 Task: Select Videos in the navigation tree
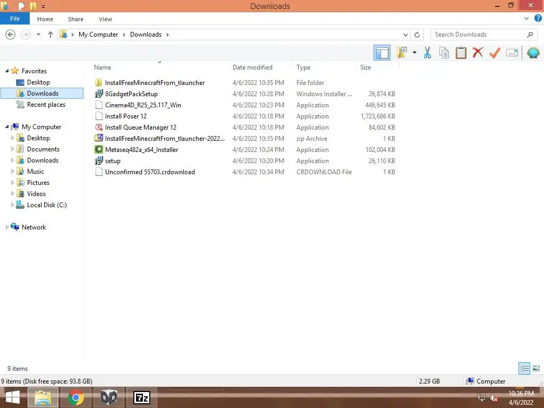36,193
